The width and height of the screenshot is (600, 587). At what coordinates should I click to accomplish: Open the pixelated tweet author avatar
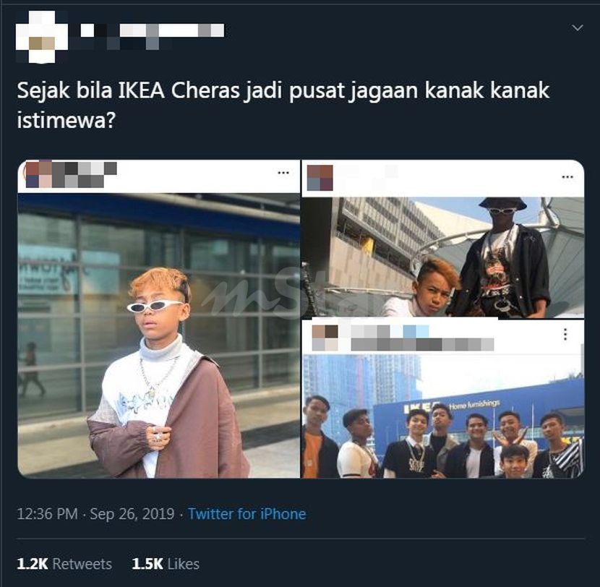42,36
